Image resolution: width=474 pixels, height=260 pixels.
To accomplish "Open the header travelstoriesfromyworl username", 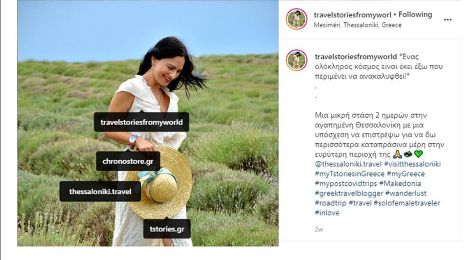I will 353,15.
